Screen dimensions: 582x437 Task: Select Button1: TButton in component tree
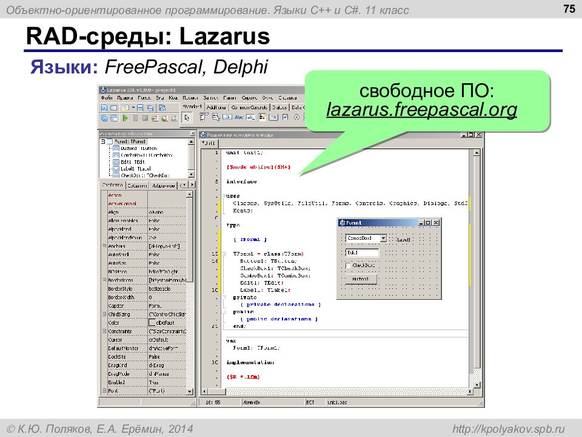(x=138, y=148)
